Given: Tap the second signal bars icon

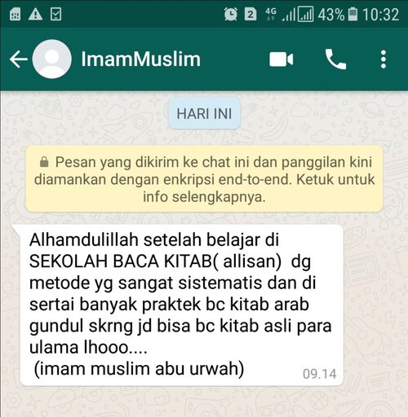Looking at the screenshot, I should pyautogui.click(x=306, y=14).
